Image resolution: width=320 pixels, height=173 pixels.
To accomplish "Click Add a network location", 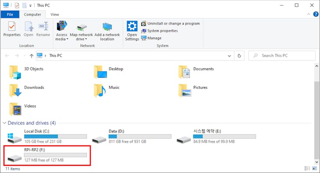I will click(x=107, y=31).
